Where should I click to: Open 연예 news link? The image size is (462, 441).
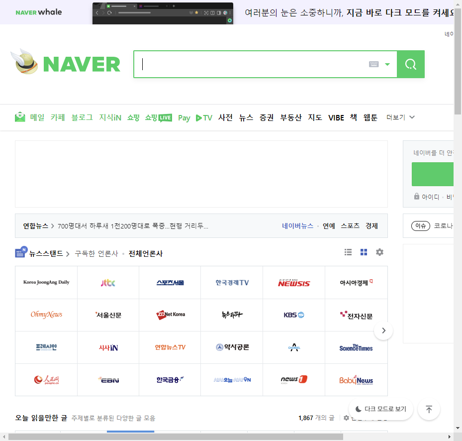click(x=329, y=226)
